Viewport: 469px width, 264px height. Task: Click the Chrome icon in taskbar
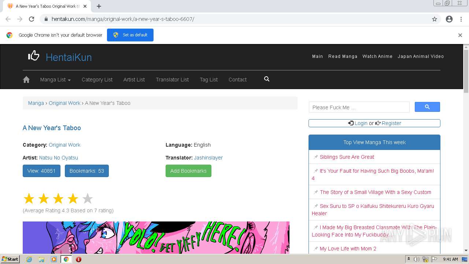66,259
